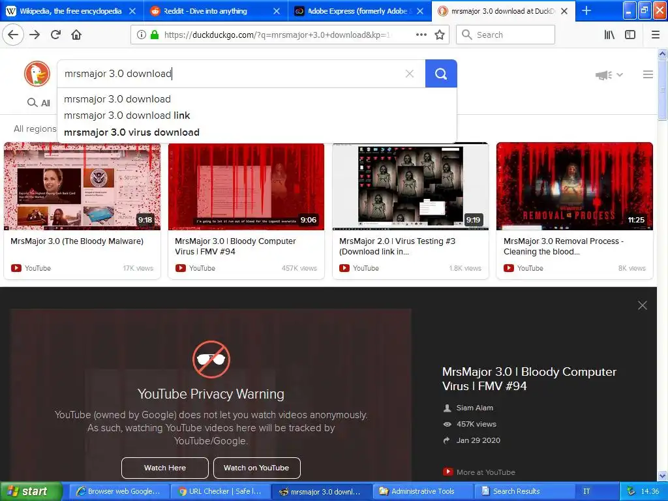
Task: Open MrsMajor 2.0 Virus Testing #3 title
Action: click(397, 246)
